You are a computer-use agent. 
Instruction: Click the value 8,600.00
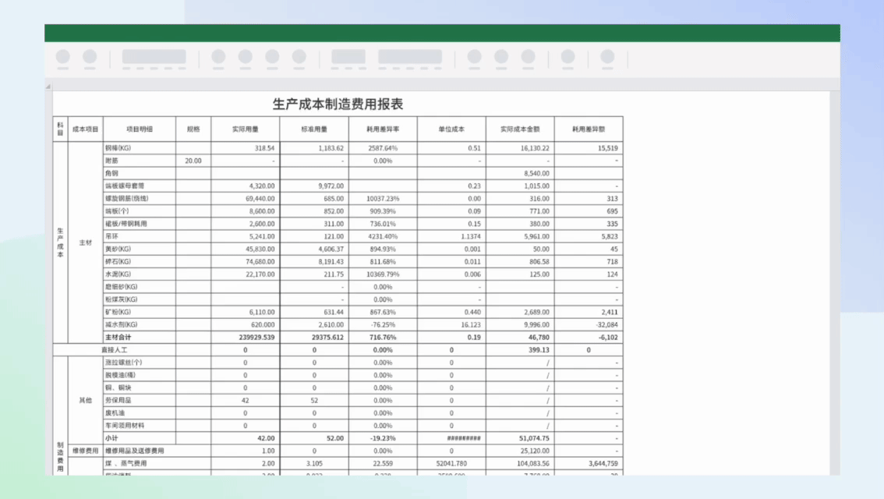262,211
